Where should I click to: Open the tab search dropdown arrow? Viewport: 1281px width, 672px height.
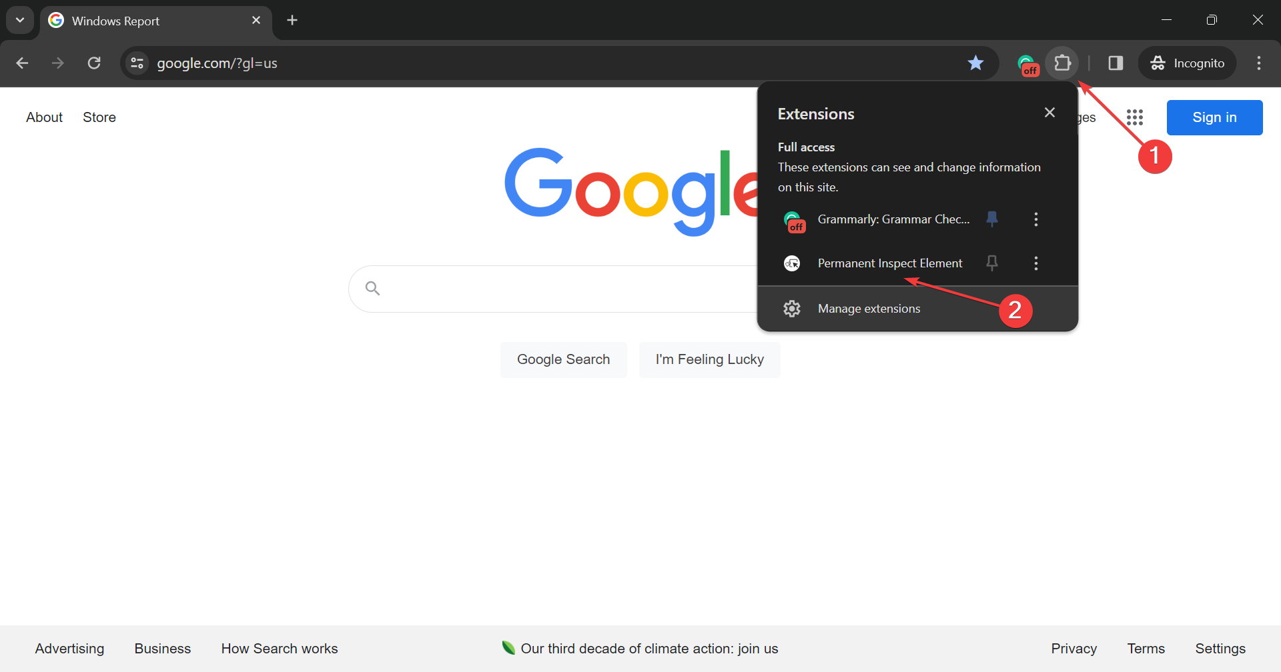click(x=20, y=20)
